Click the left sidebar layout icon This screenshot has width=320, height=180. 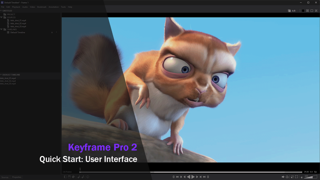pos(65,177)
